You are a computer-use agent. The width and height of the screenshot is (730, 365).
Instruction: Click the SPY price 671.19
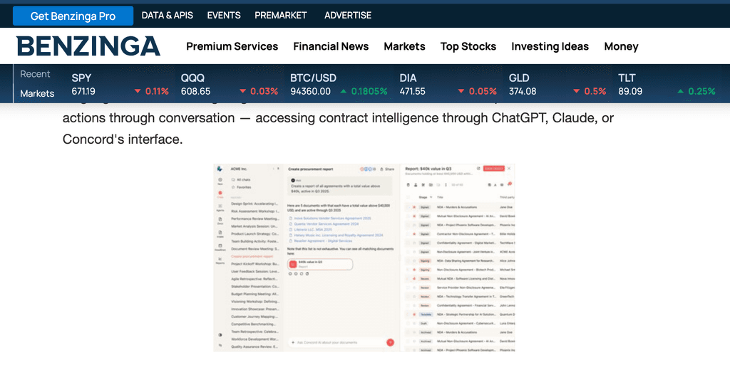tap(83, 91)
